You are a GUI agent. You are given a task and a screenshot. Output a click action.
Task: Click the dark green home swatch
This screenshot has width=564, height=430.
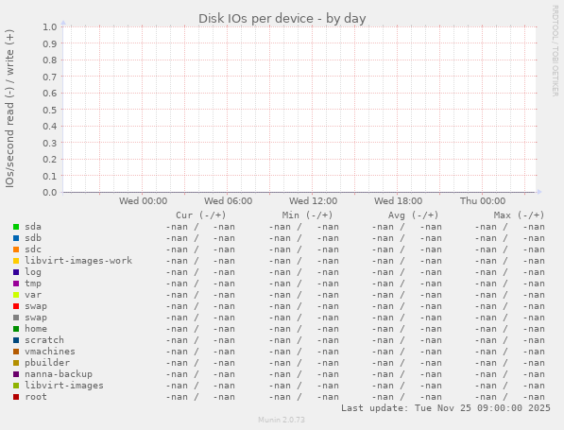click(16, 329)
